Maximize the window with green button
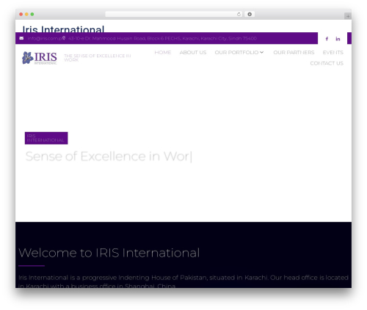This screenshot has height=310, width=367. click(x=32, y=15)
